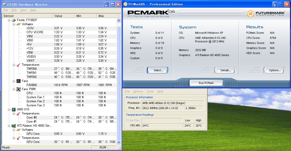Click the Fintek F71882F chip icon
291x151 pixels.
[x=14, y=20]
